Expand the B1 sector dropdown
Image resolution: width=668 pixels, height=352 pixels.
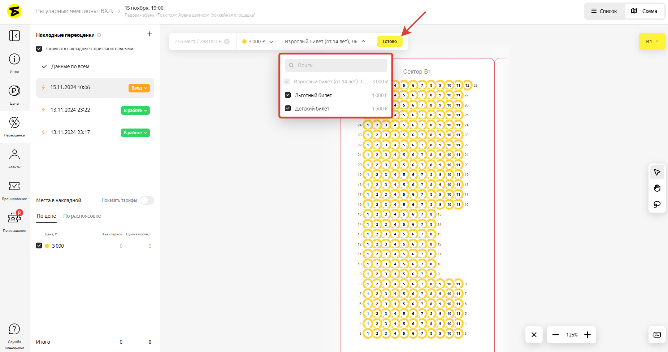pos(652,42)
